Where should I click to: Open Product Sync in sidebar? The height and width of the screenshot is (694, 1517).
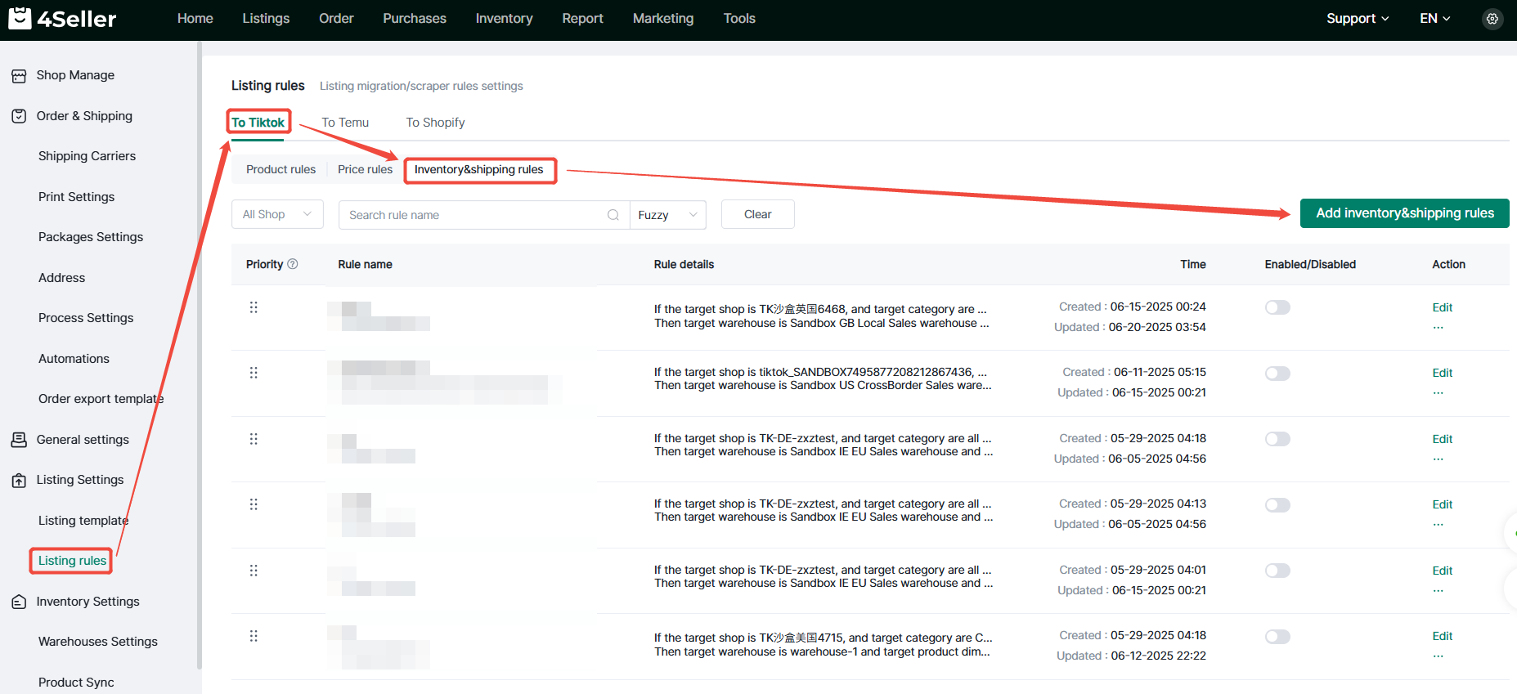pyautogui.click(x=76, y=683)
